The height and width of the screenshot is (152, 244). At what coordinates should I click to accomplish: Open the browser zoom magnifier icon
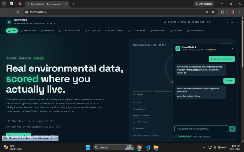click(207, 12)
